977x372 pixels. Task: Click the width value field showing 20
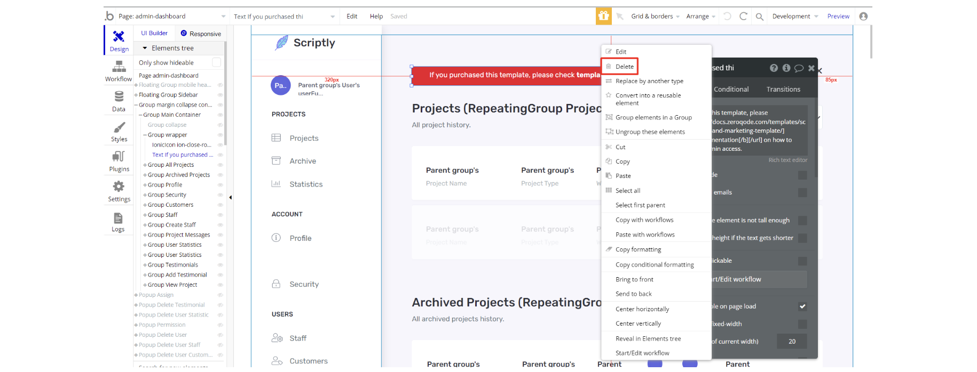791,342
